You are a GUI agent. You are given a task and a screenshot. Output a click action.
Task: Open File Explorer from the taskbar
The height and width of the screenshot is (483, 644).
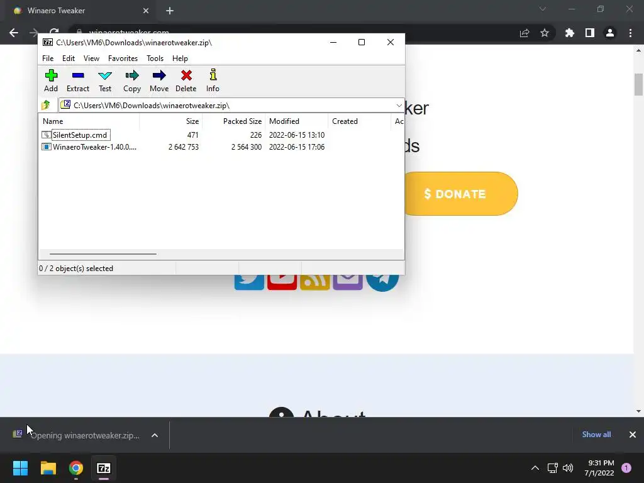pos(48,468)
